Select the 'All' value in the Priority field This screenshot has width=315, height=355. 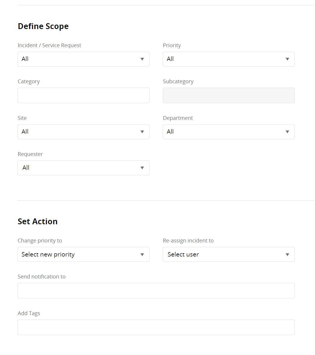click(170, 59)
